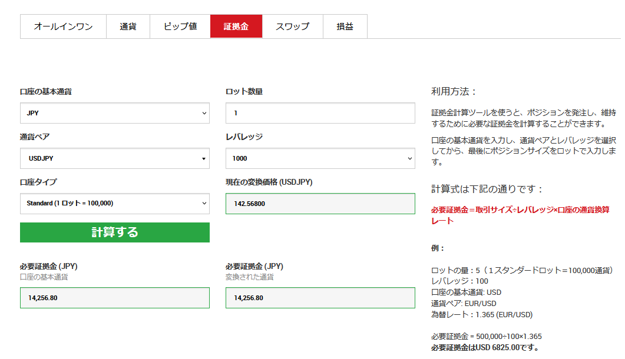Viewport: 625px width, 359px height.
Task: Open the USDJPY currency pair dropdown
Action: point(115,158)
